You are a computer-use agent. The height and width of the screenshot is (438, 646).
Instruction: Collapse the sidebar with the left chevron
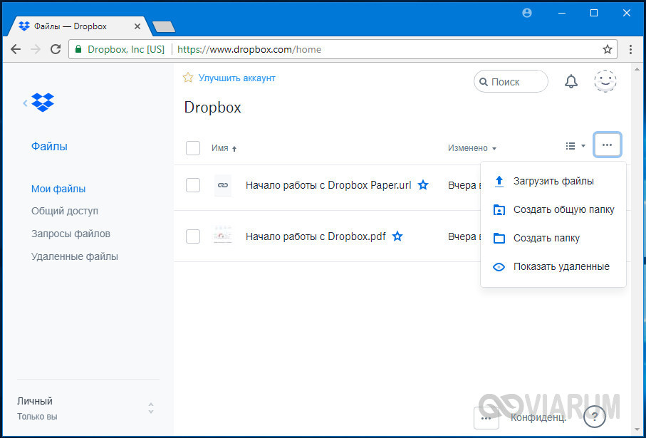click(x=25, y=103)
